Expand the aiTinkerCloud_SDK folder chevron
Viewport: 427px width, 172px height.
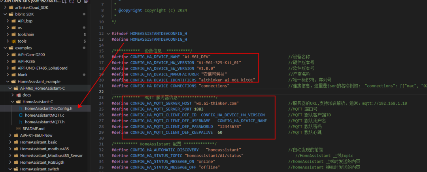point(5,8)
